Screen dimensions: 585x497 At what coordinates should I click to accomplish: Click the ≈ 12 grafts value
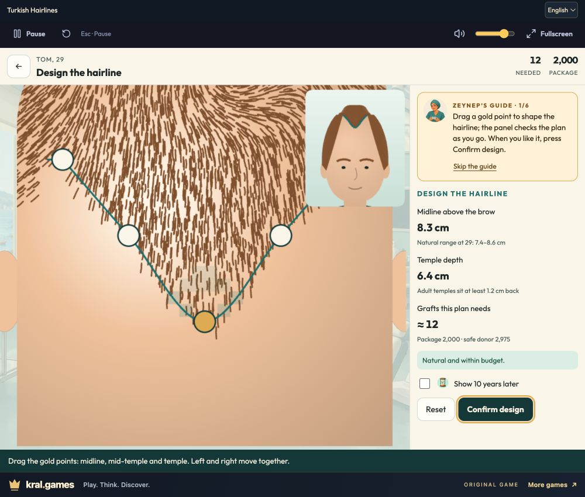click(428, 325)
